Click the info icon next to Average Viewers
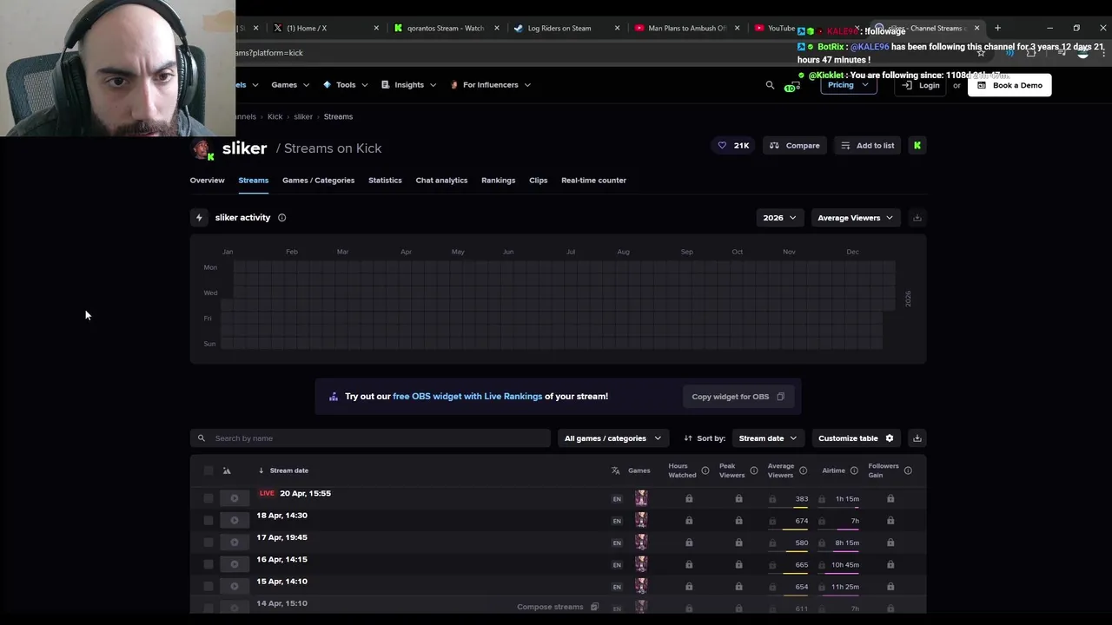The height and width of the screenshot is (625, 1112). [x=803, y=470]
